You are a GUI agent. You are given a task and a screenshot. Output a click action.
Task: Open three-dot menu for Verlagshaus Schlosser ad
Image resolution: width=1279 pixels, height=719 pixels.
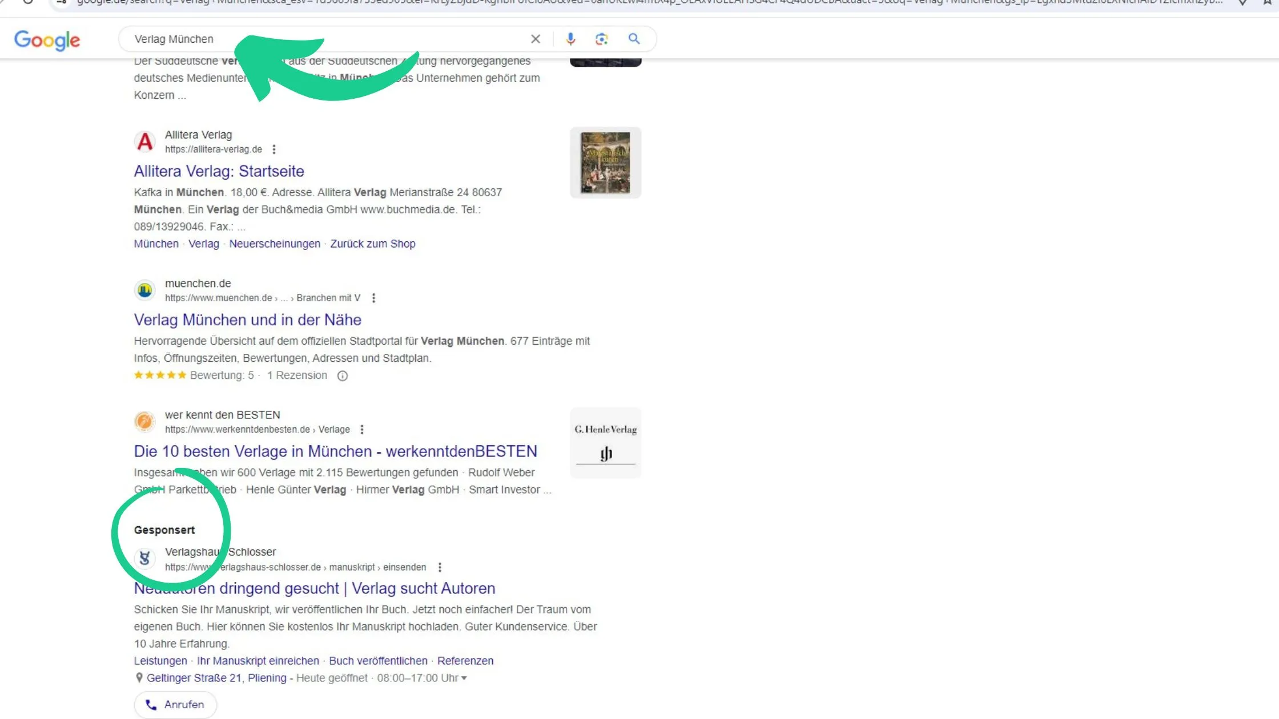[440, 567]
